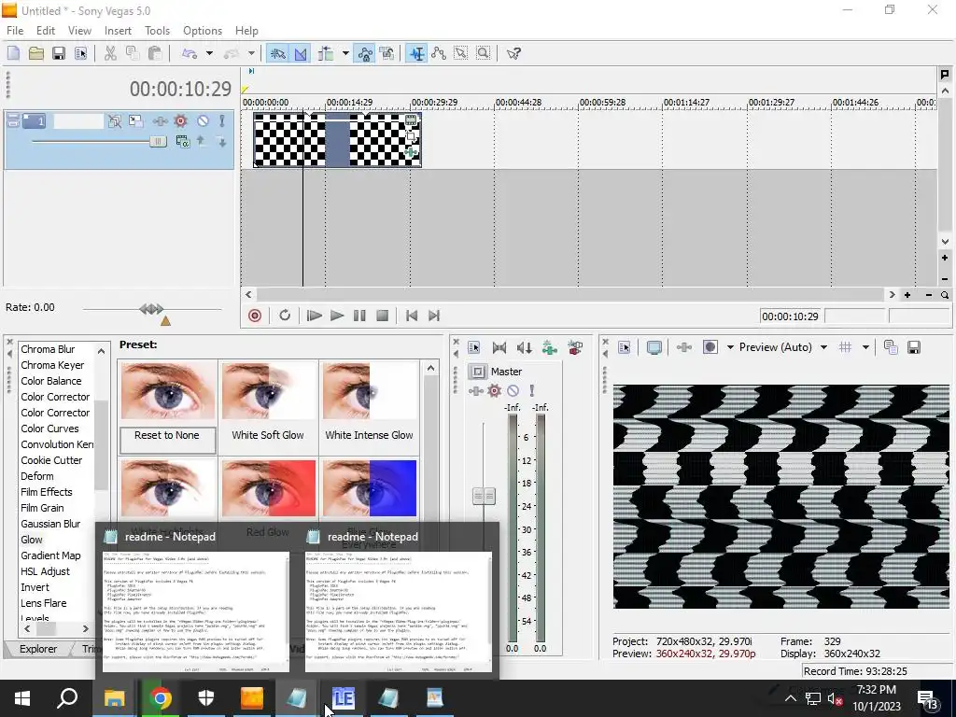Open the File menu
956x717 pixels.
pos(15,31)
